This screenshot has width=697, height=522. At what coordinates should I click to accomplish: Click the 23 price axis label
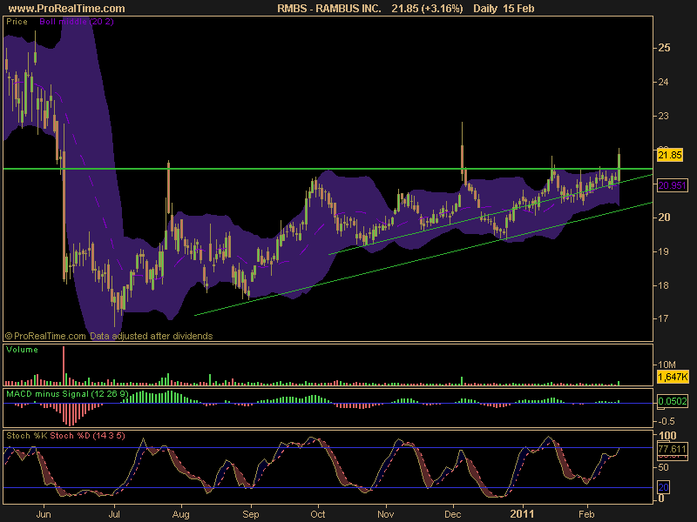663,116
